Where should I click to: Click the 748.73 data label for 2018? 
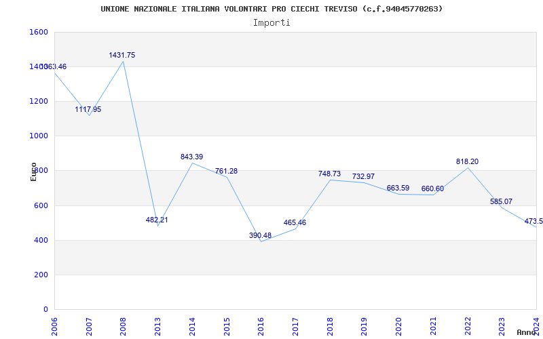[x=329, y=174]
